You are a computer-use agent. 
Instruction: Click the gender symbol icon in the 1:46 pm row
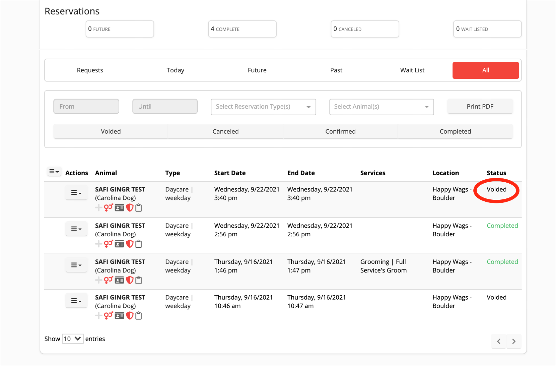pos(109,280)
